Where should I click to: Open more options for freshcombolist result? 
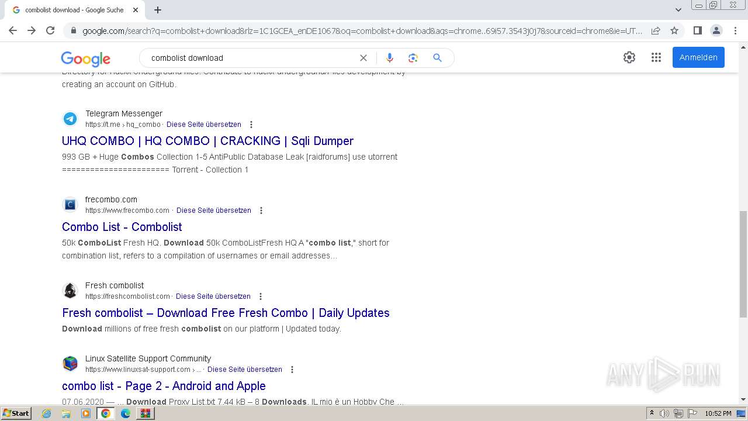point(261,296)
